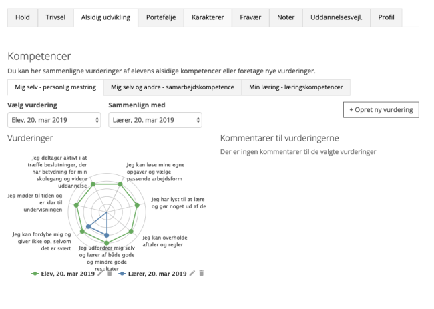The height and width of the screenshot is (309, 434).
Task: Open the Vælg vurdering dropdown
Action: click(54, 120)
